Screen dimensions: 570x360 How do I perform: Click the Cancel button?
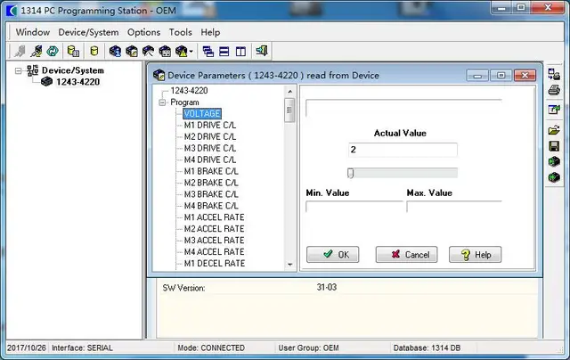coord(406,255)
